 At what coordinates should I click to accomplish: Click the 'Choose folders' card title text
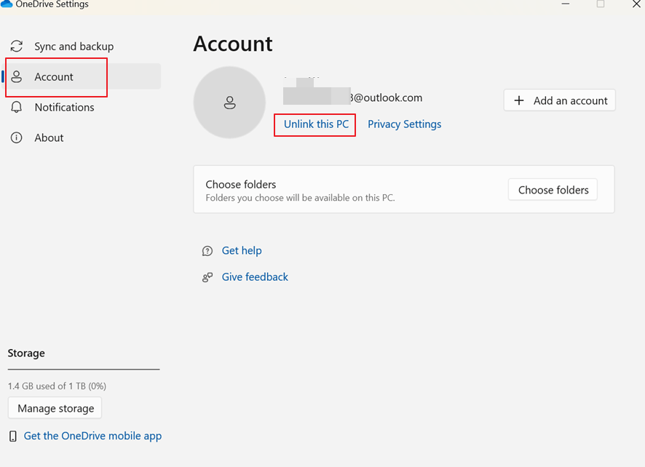click(x=241, y=185)
